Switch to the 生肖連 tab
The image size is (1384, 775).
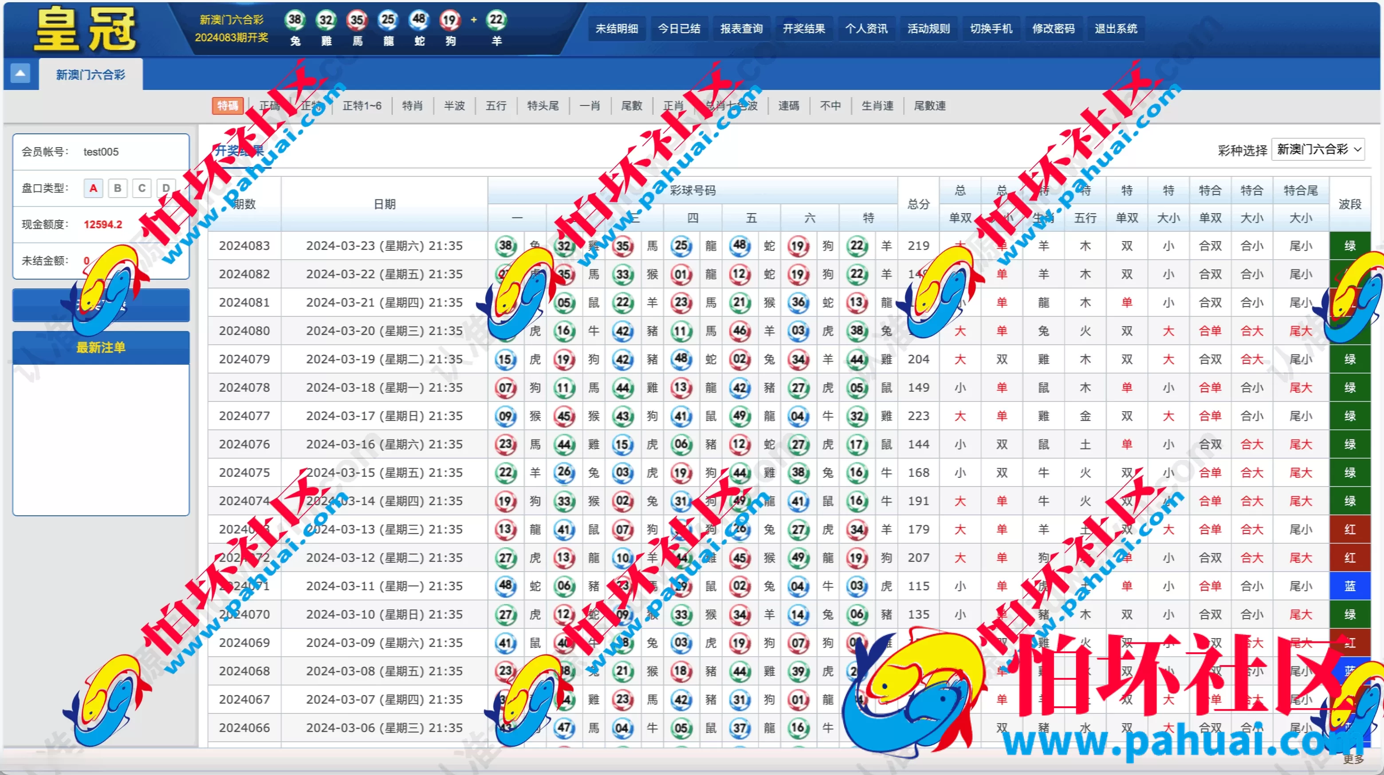coord(877,106)
